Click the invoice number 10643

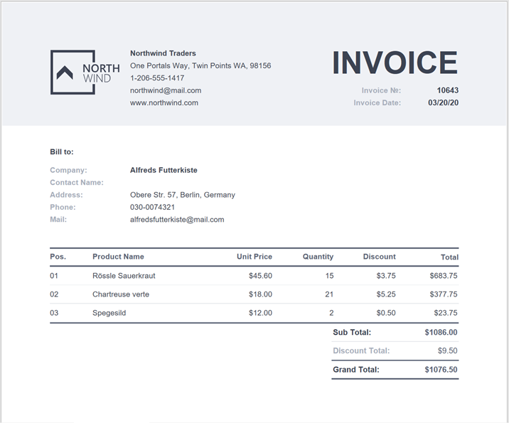tap(447, 90)
